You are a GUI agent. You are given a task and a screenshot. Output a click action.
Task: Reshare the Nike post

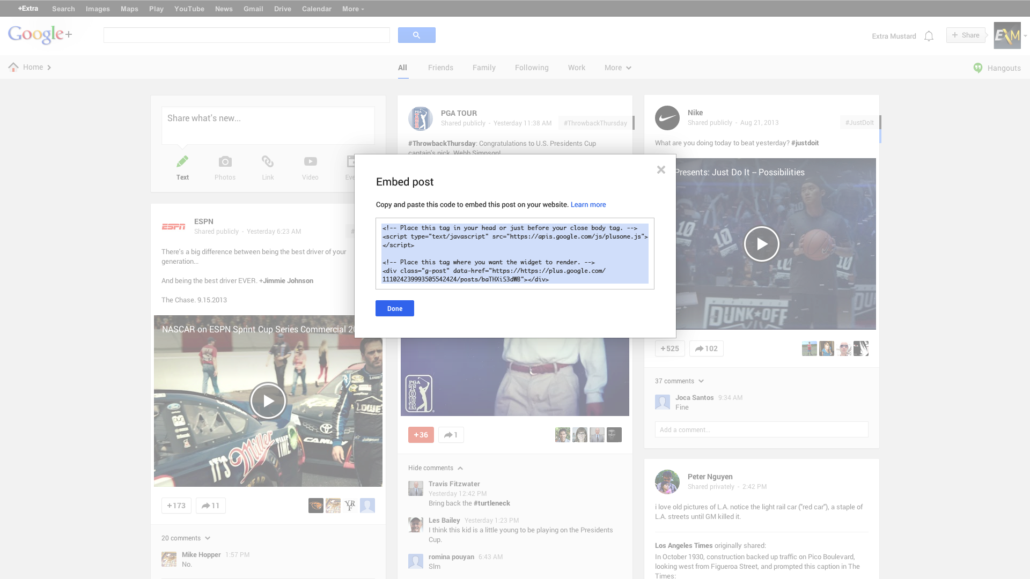coord(706,348)
